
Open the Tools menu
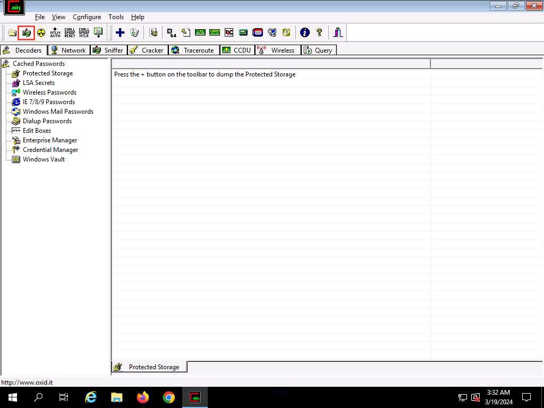[x=116, y=17]
